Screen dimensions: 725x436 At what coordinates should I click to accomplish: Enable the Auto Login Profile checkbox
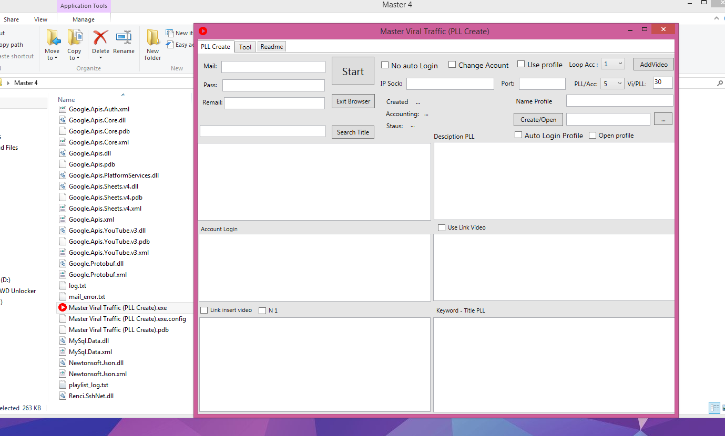coord(518,135)
